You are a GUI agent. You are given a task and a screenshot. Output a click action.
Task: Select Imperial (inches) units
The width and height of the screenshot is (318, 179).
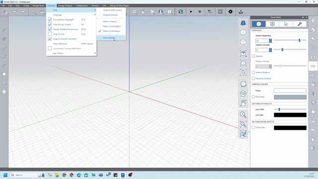(x=111, y=15)
